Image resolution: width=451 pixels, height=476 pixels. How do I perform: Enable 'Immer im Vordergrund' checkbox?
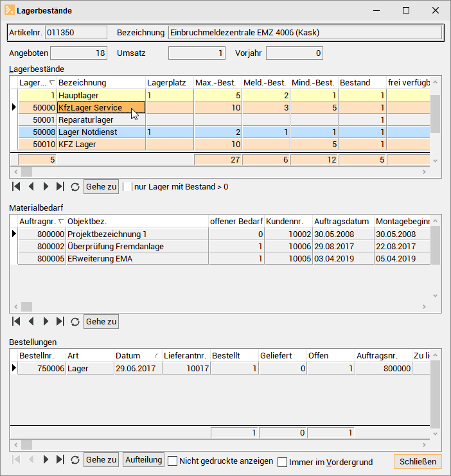click(x=283, y=462)
